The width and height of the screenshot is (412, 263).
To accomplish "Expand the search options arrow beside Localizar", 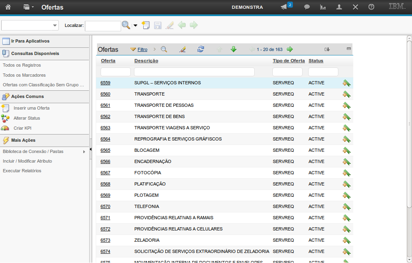I will point(135,26).
